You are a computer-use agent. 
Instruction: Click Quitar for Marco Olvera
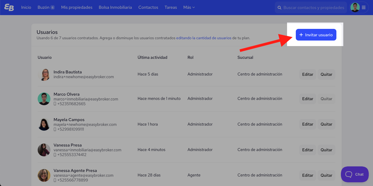click(326, 99)
